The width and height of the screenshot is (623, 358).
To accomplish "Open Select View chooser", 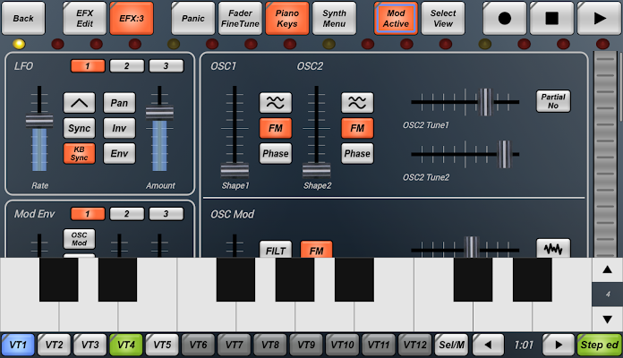I will (x=443, y=18).
